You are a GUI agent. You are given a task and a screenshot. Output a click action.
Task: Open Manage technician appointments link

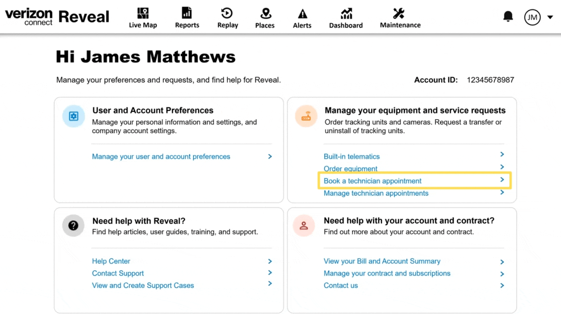coord(376,193)
